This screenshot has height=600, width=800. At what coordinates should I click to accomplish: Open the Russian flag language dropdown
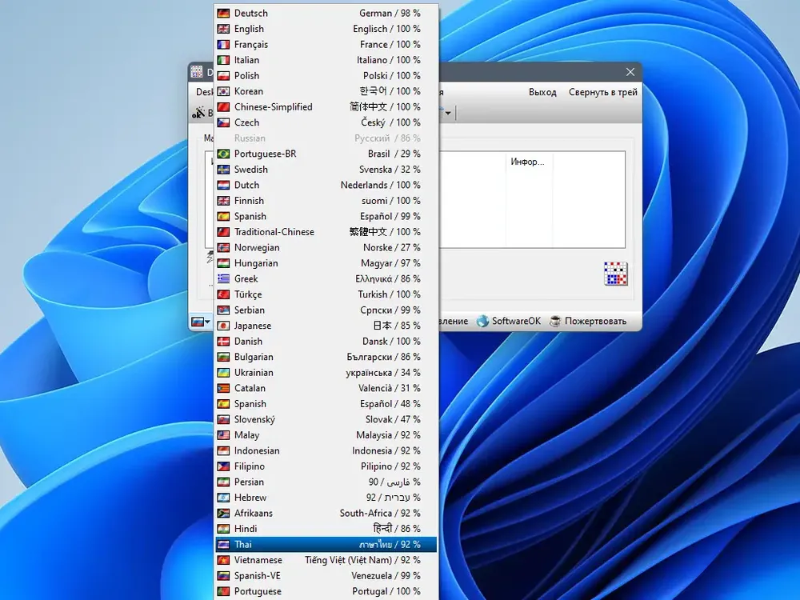point(201,322)
